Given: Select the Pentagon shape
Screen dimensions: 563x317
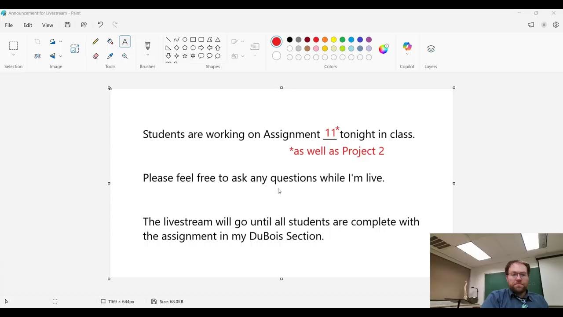Looking at the screenshot, I should pyautogui.click(x=185, y=48).
